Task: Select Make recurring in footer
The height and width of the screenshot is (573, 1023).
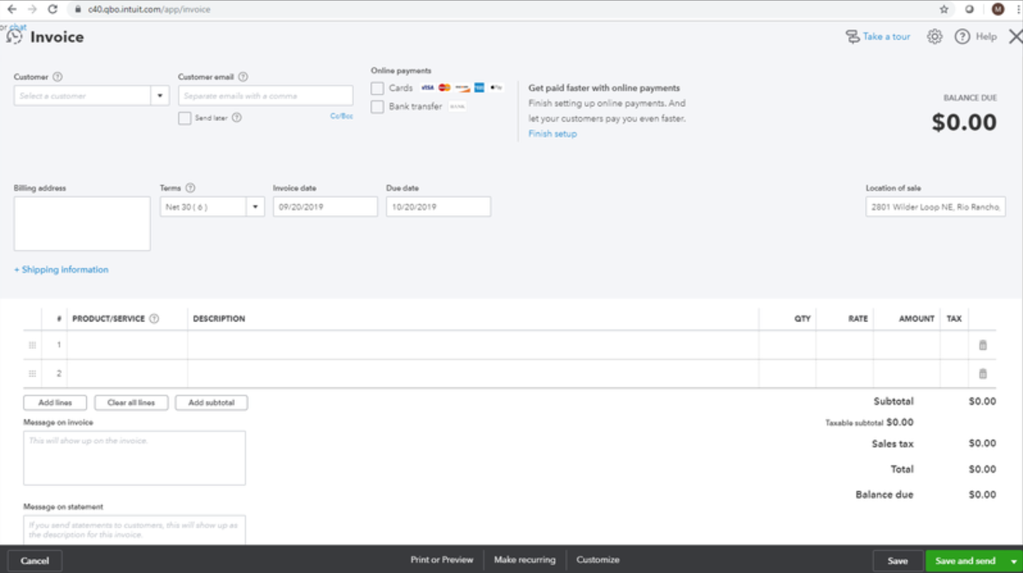Action: [x=524, y=560]
